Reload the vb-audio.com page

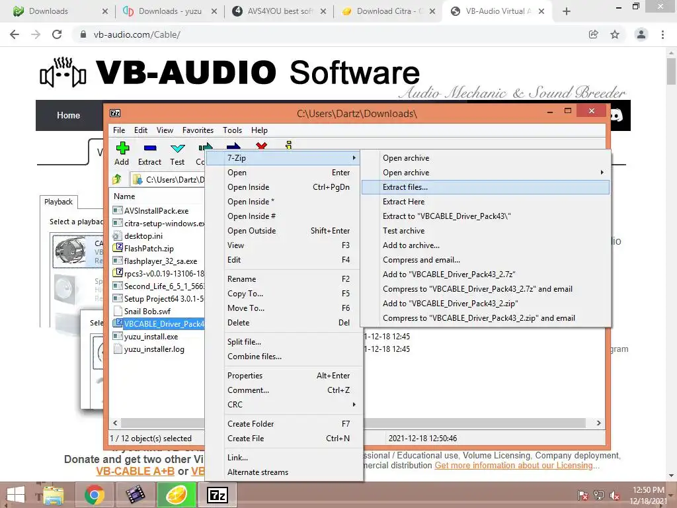57,34
